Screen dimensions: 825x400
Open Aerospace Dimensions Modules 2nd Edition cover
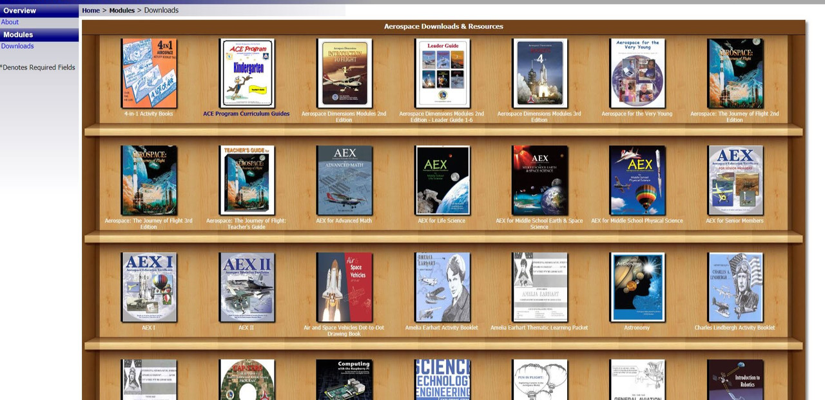coord(344,73)
